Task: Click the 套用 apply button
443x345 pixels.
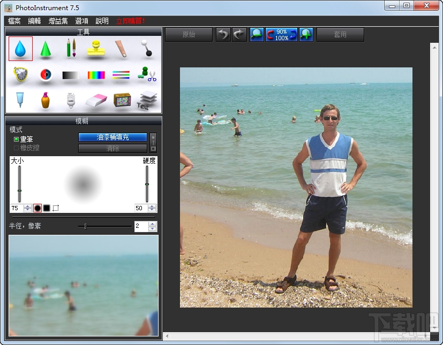Action: click(340, 34)
